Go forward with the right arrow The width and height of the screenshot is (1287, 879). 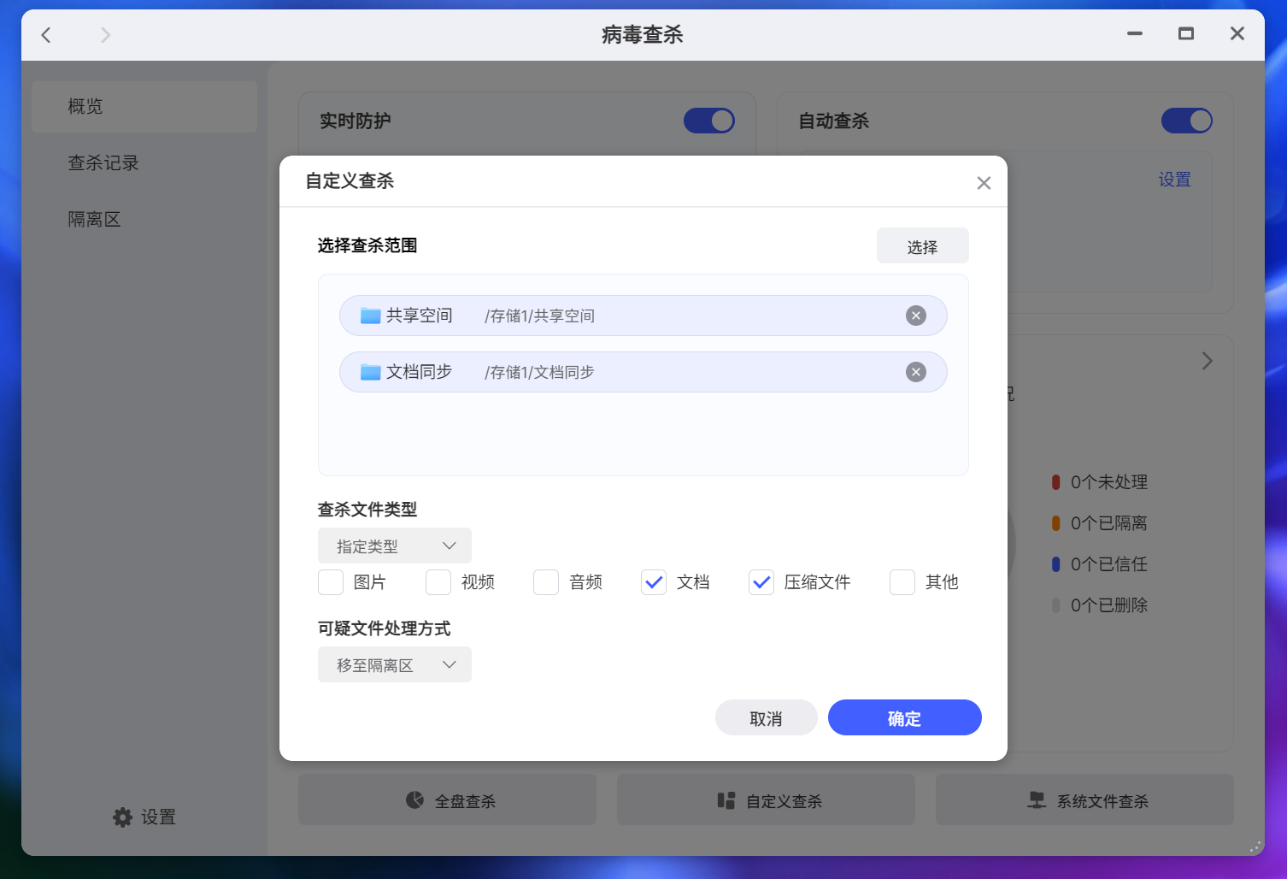pos(105,34)
